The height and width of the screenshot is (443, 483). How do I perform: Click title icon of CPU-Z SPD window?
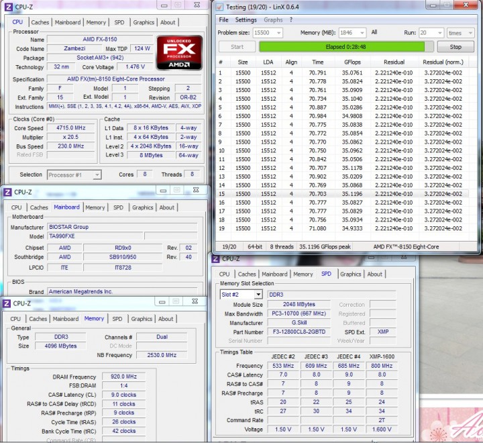[216, 258]
